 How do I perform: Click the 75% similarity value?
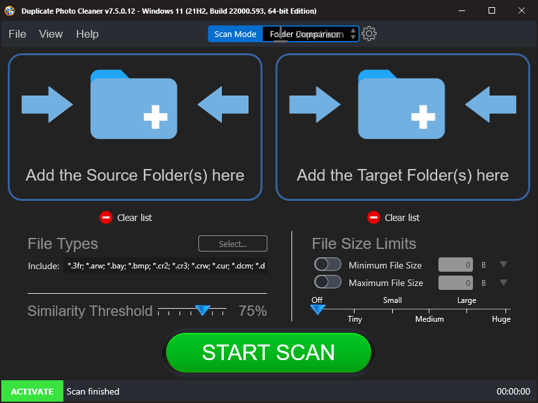pos(253,311)
